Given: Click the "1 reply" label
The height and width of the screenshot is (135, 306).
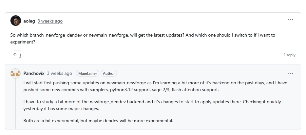Looking at the screenshot, I should click(289, 55).
